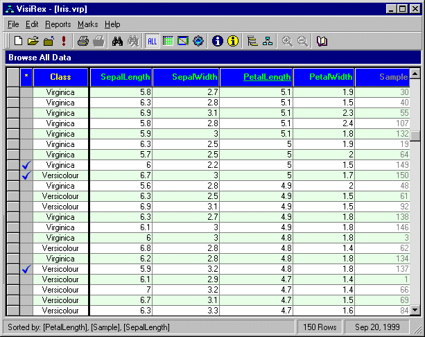Mark the Virginica row with sample 48

coord(26,186)
